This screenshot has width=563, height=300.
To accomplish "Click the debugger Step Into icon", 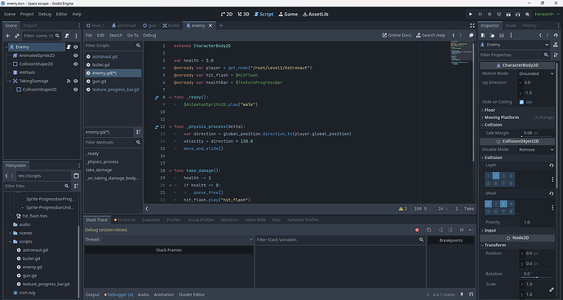I will 441,230.
